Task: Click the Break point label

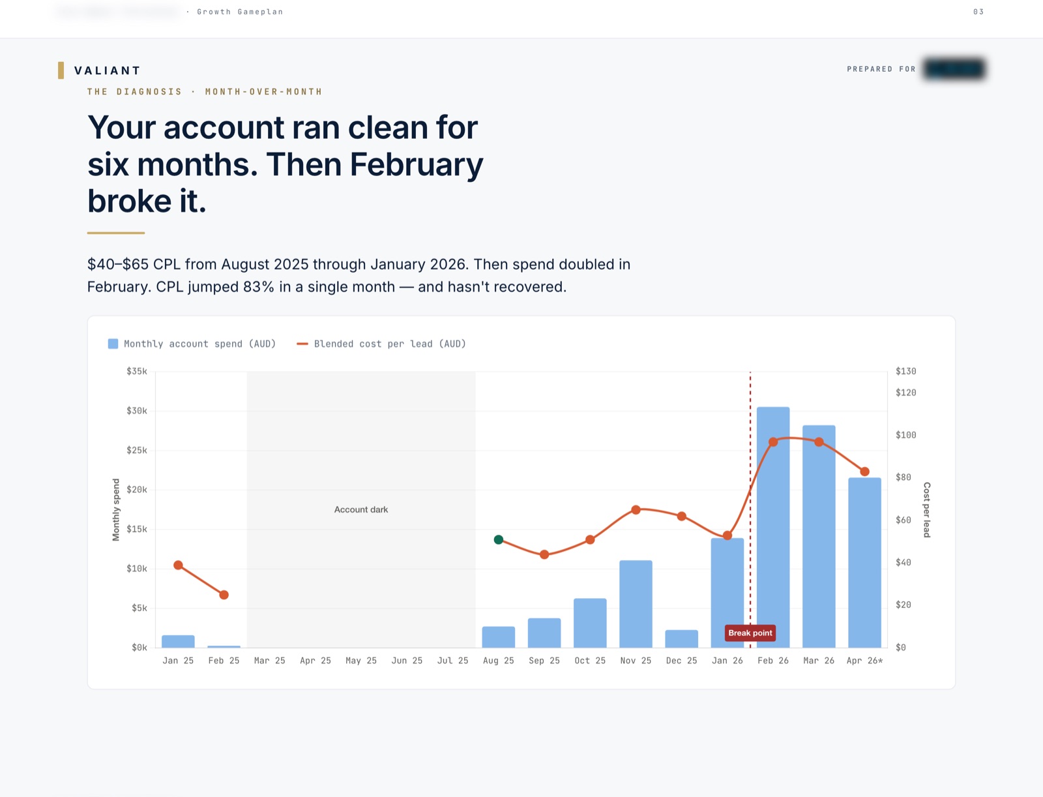Action: pos(750,633)
